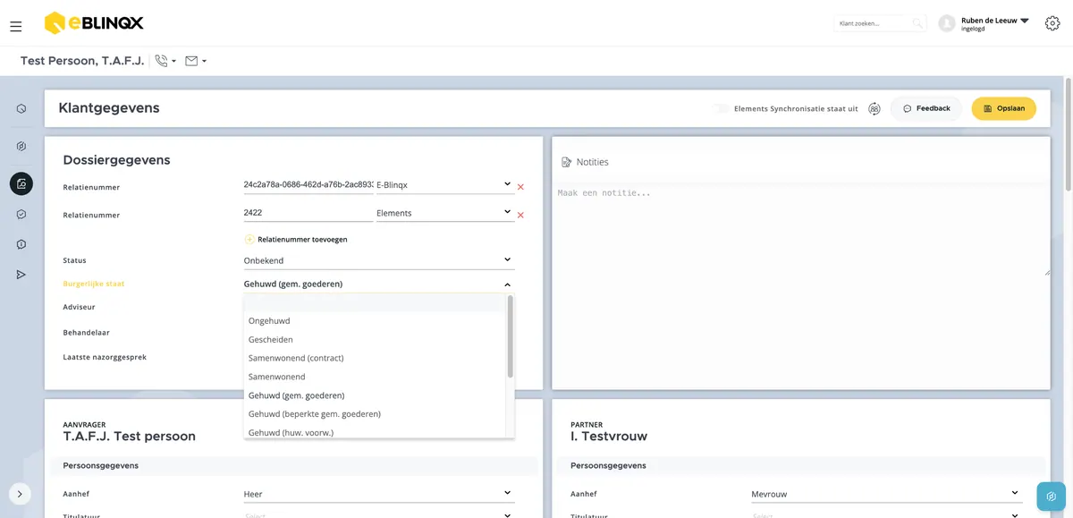Expand the sidebar with the arrow button

(x=20, y=494)
